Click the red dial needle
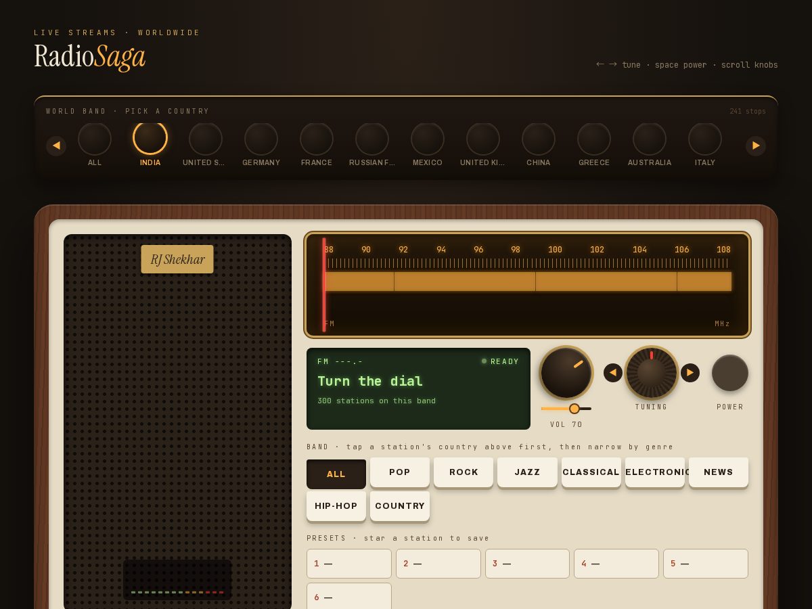Viewport: 812px width, 609px height. tap(324, 284)
